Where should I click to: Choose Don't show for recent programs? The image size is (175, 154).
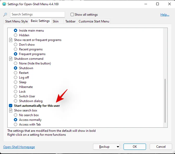[x=15, y=45]
